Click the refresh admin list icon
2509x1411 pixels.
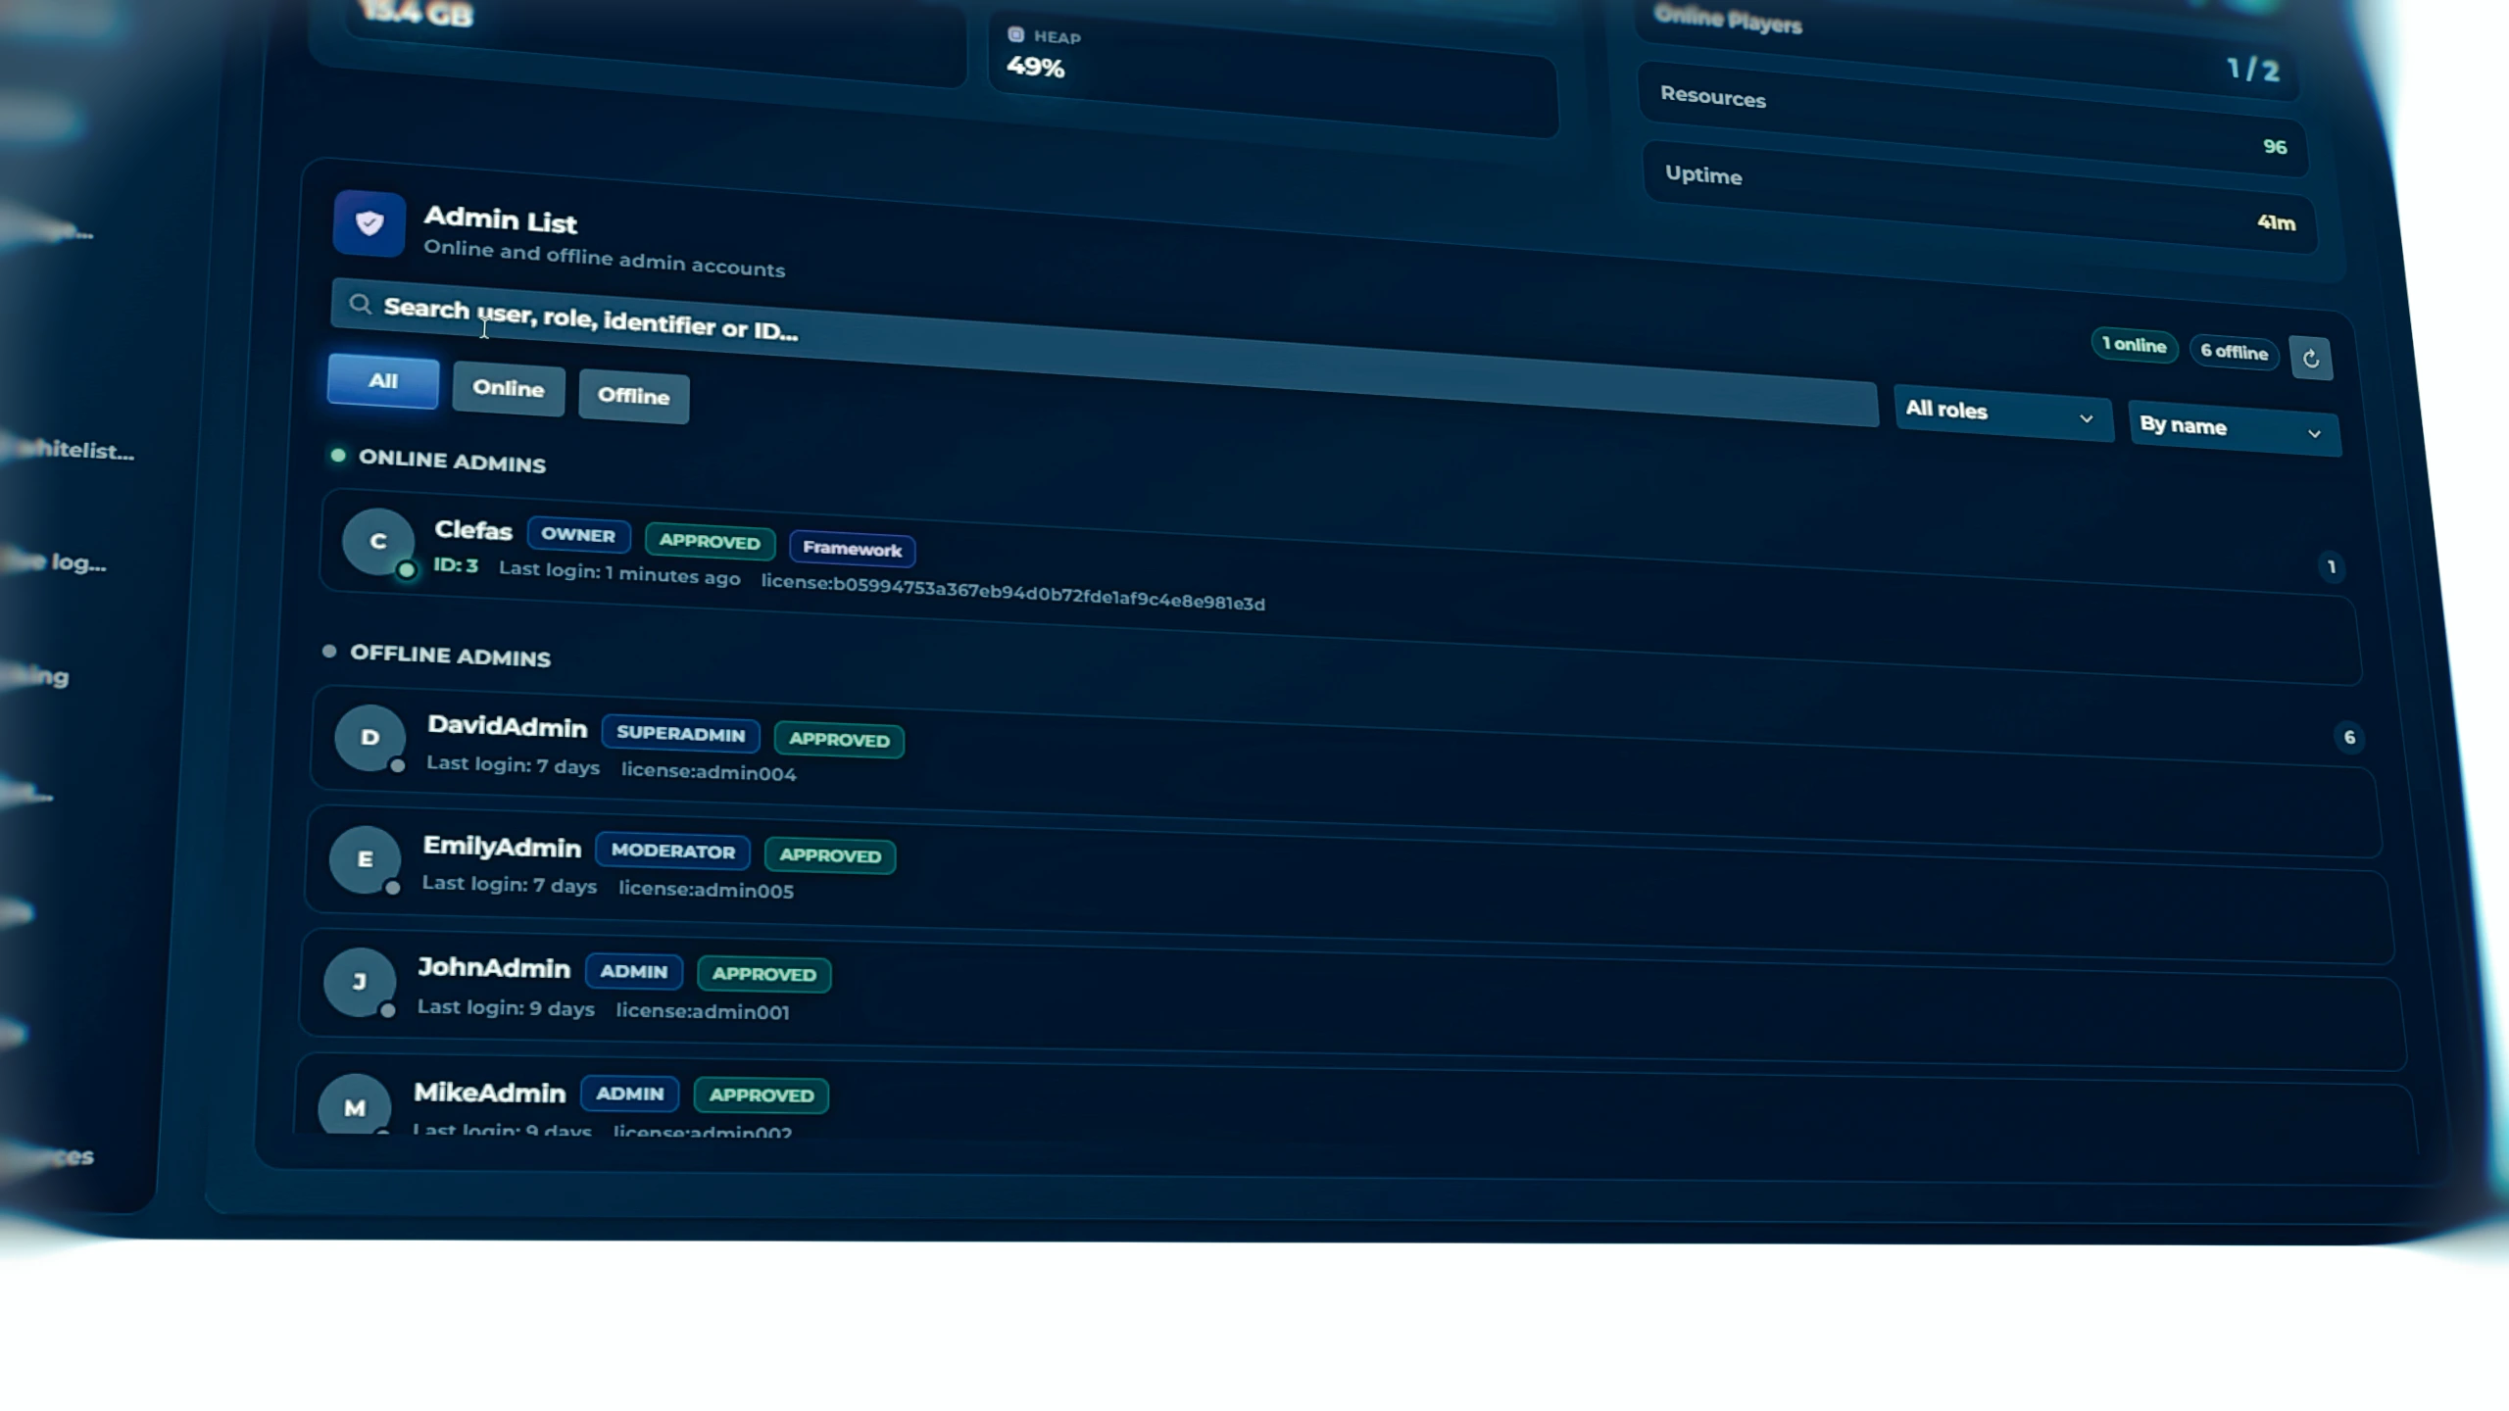(x=2310, y=359)
